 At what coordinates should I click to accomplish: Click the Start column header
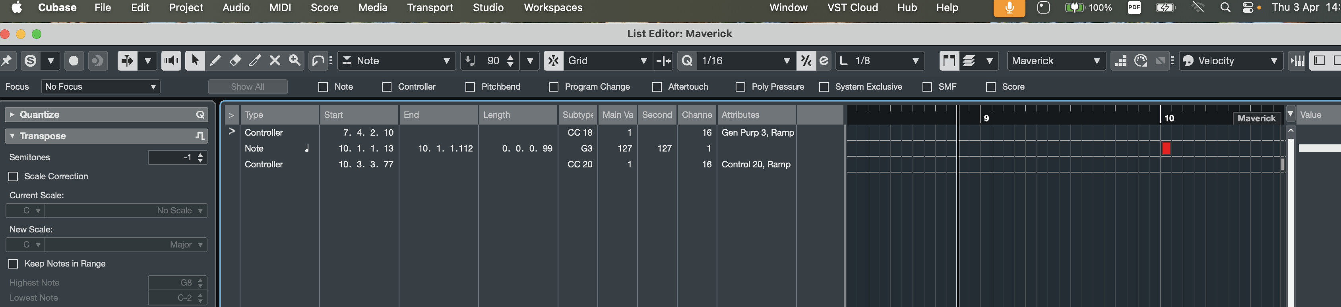point(359,115)
